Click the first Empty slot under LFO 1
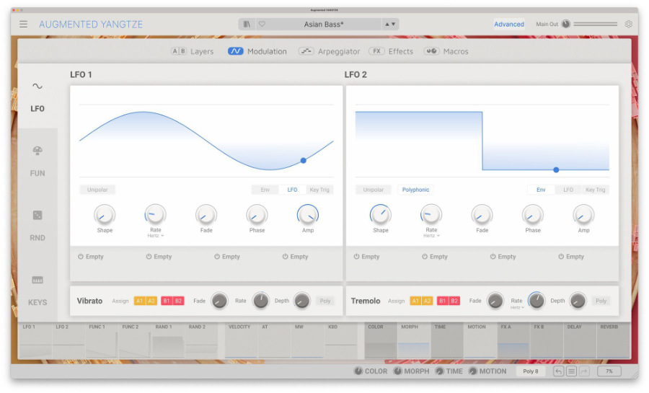The width and height of the screenshot is (649, 393). pyautogui.click(x=91, y=257)
